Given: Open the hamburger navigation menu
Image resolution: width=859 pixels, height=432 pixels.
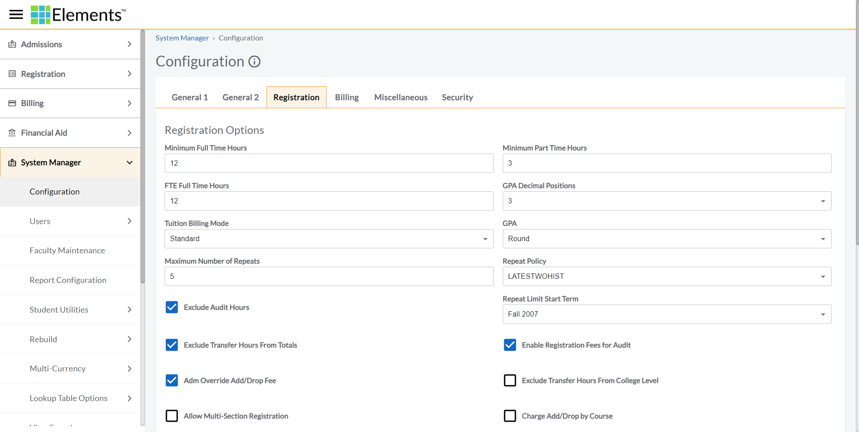Looking at the screenshot, I should click(x=16, y=15).
